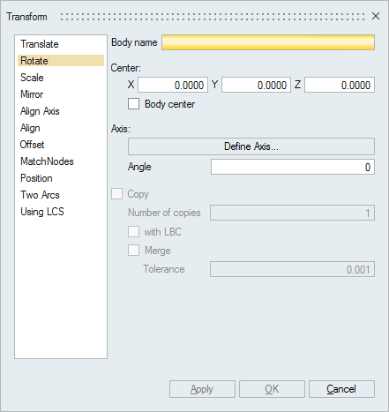The height and width of the screenshot is (412, 389).
Task: Open the Define Axis dialog
Action: point(251,146)
